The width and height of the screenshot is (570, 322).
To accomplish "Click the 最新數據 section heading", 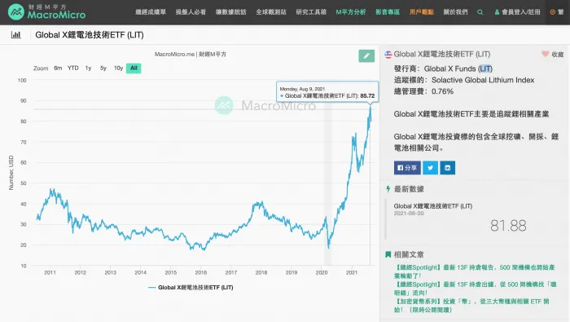I will pyautogui.click(x=409, y=189).
